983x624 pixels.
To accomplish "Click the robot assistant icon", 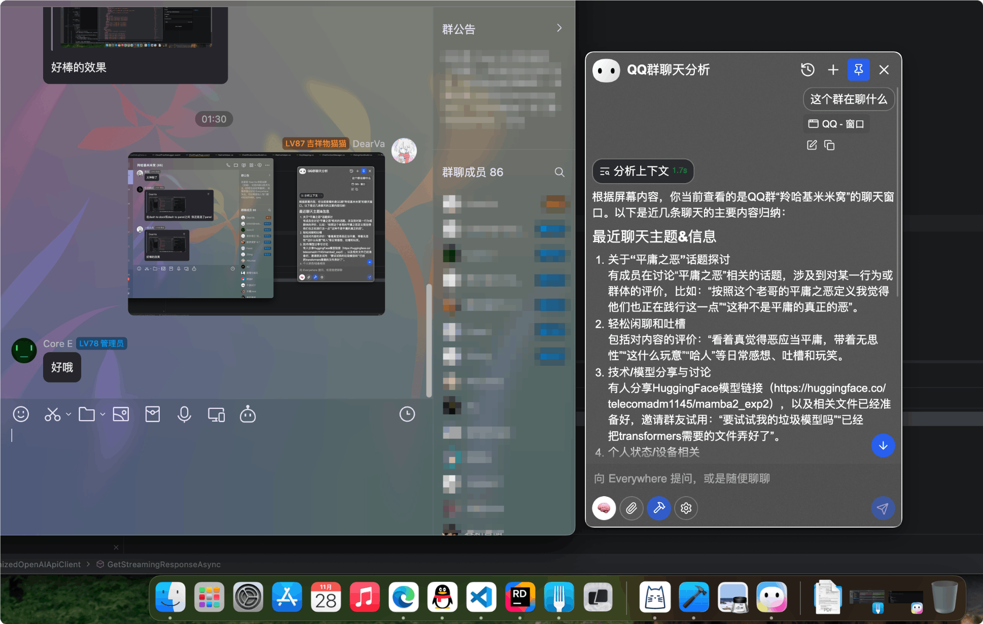I will (x=248, y=414).
